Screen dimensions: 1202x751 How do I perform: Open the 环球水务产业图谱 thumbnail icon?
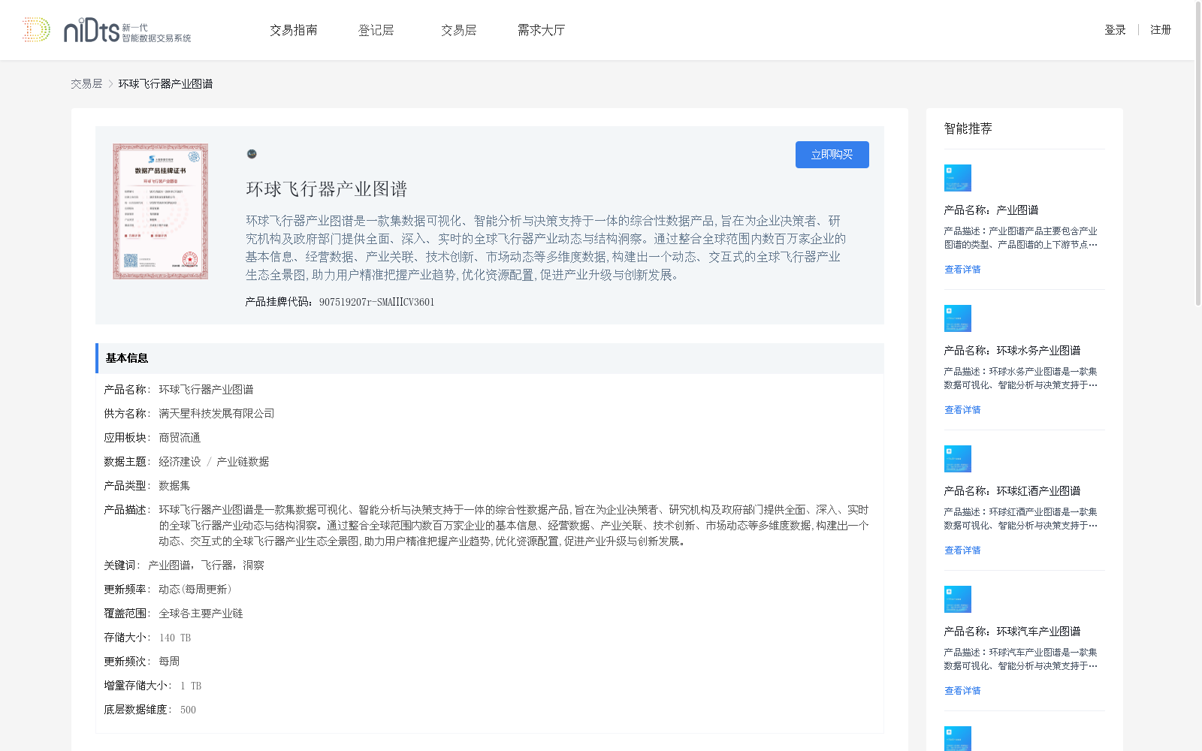point(957,318)
